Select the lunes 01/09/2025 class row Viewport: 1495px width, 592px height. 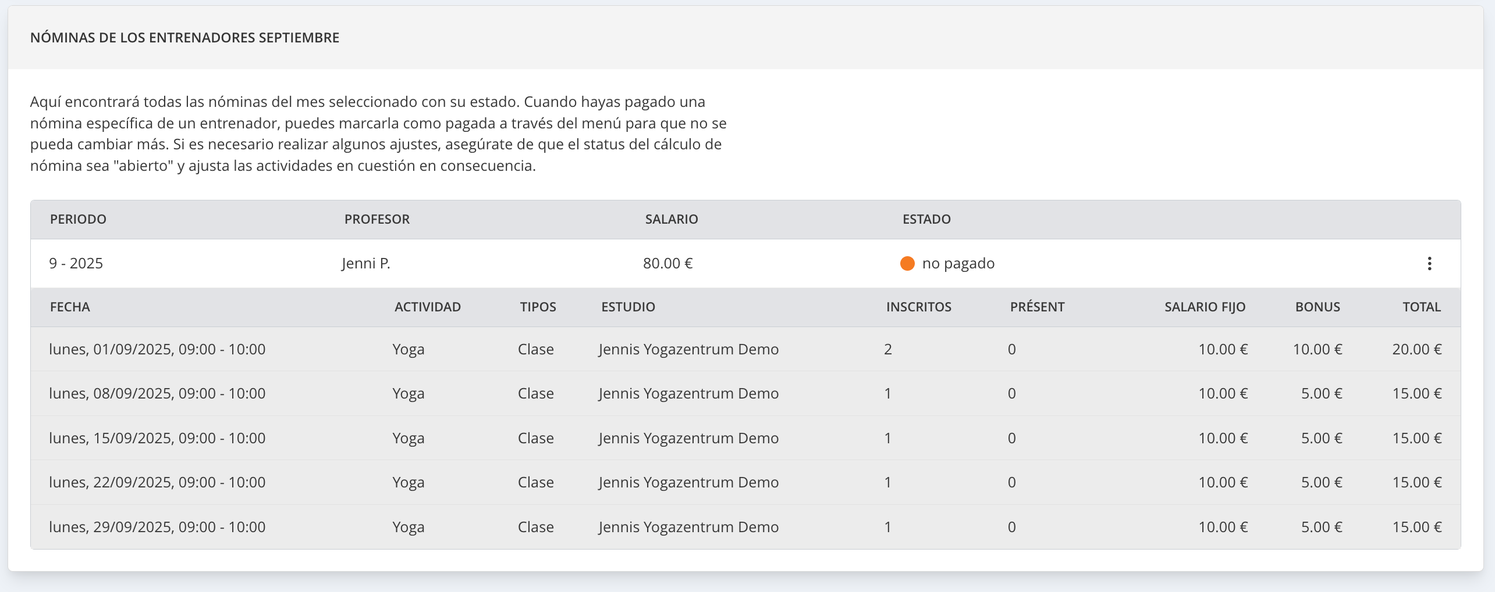point(157,349)
